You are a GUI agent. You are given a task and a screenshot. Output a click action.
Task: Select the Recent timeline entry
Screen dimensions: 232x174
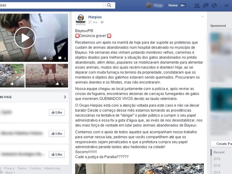[x=219, y=152]
